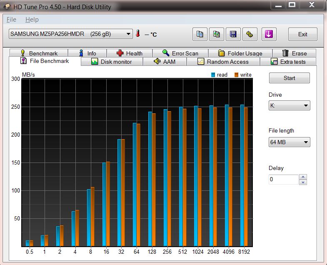Viewport: 327px width, 265px height.
Task: Go to the Disk monitor tab
Action: 111,62
